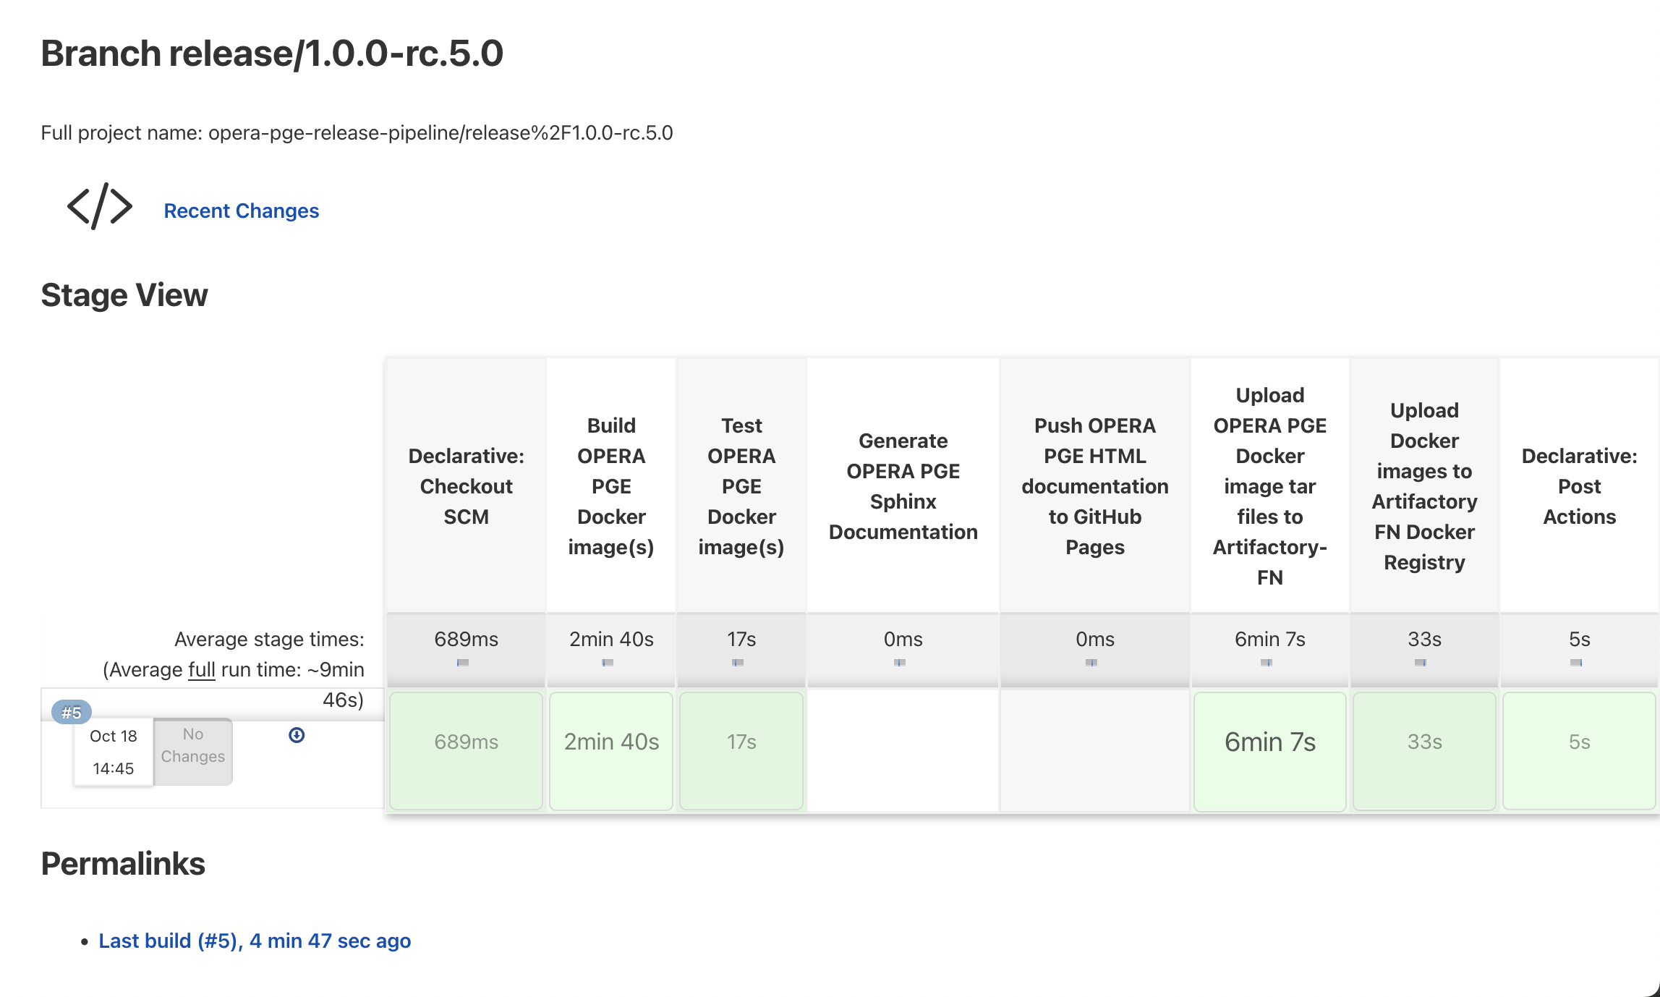
Task: Click the download artifacts icon for build #5
Action: click(297, 735)
